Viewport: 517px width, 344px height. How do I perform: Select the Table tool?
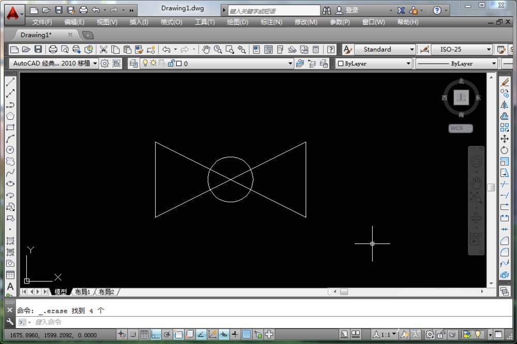coord(10,275)
